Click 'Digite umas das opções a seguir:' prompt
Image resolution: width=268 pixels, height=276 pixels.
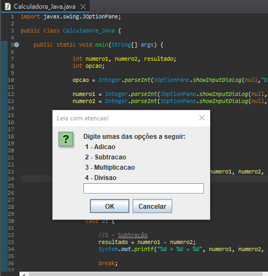134,137
